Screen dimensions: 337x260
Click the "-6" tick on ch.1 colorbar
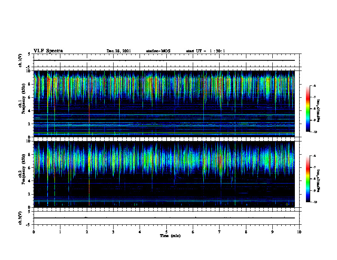[x=314, y=85]
